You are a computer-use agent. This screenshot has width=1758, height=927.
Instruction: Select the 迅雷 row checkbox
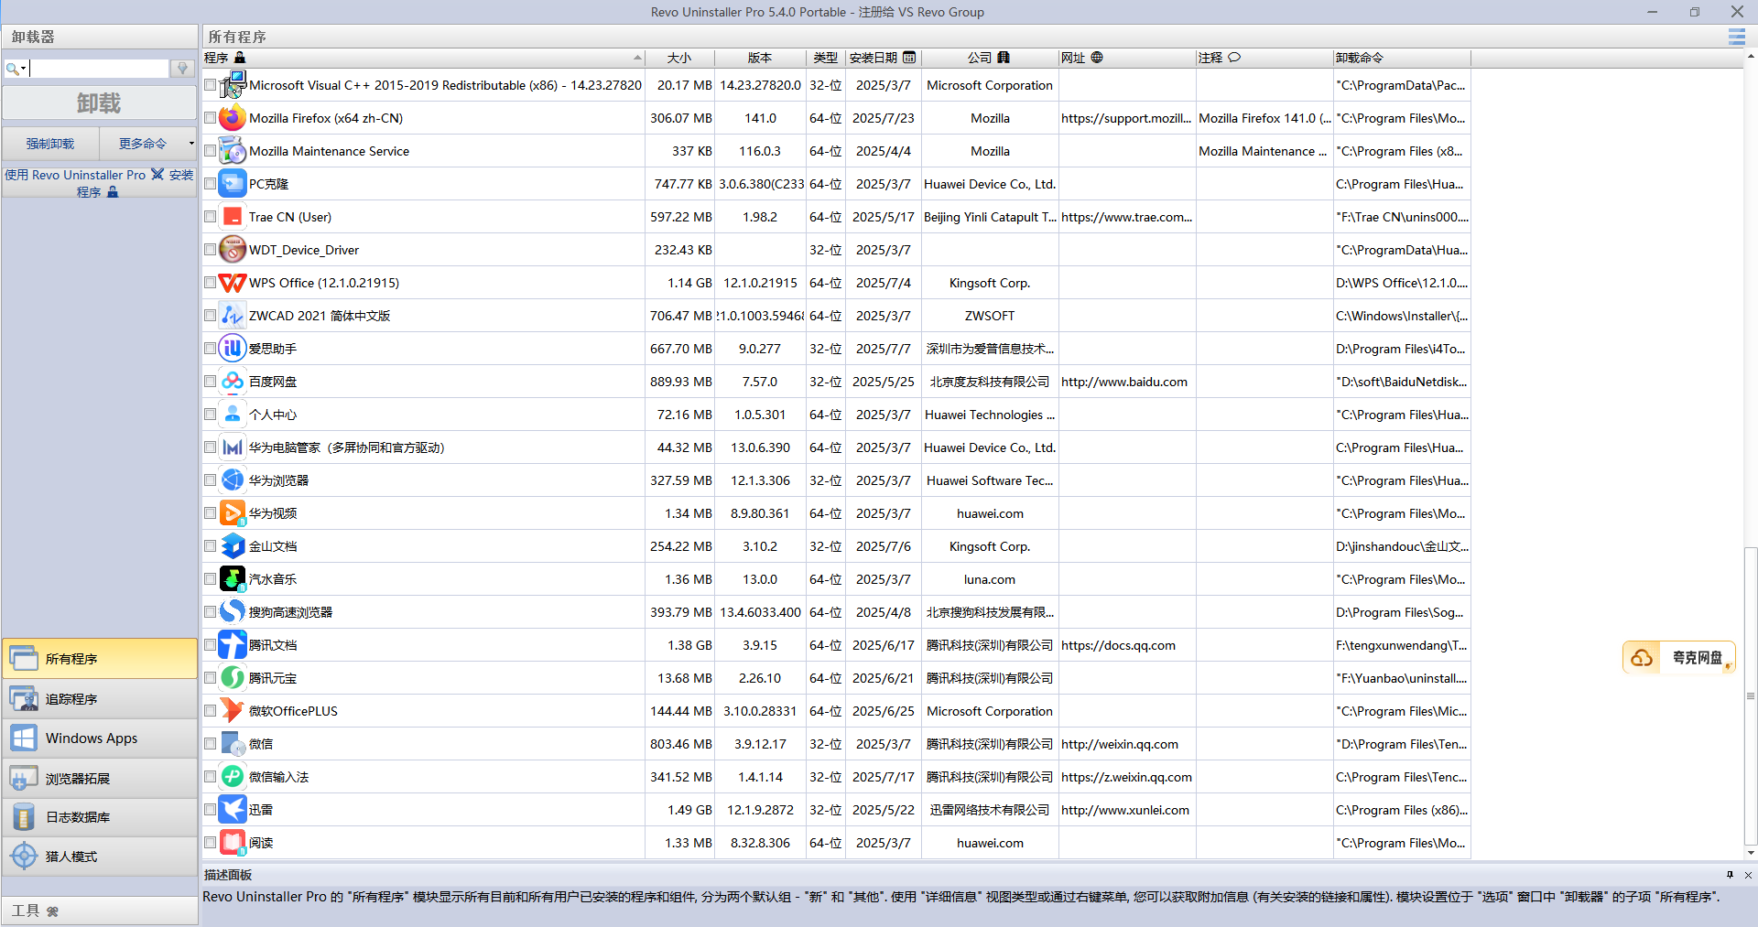(211, 810)
